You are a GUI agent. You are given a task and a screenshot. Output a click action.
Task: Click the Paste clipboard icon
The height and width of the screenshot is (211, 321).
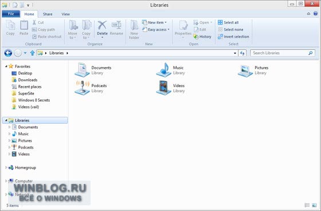point(24,28)
